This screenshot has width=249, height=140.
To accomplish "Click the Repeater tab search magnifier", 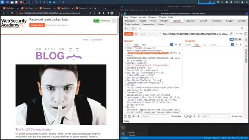I will point(242,28).
